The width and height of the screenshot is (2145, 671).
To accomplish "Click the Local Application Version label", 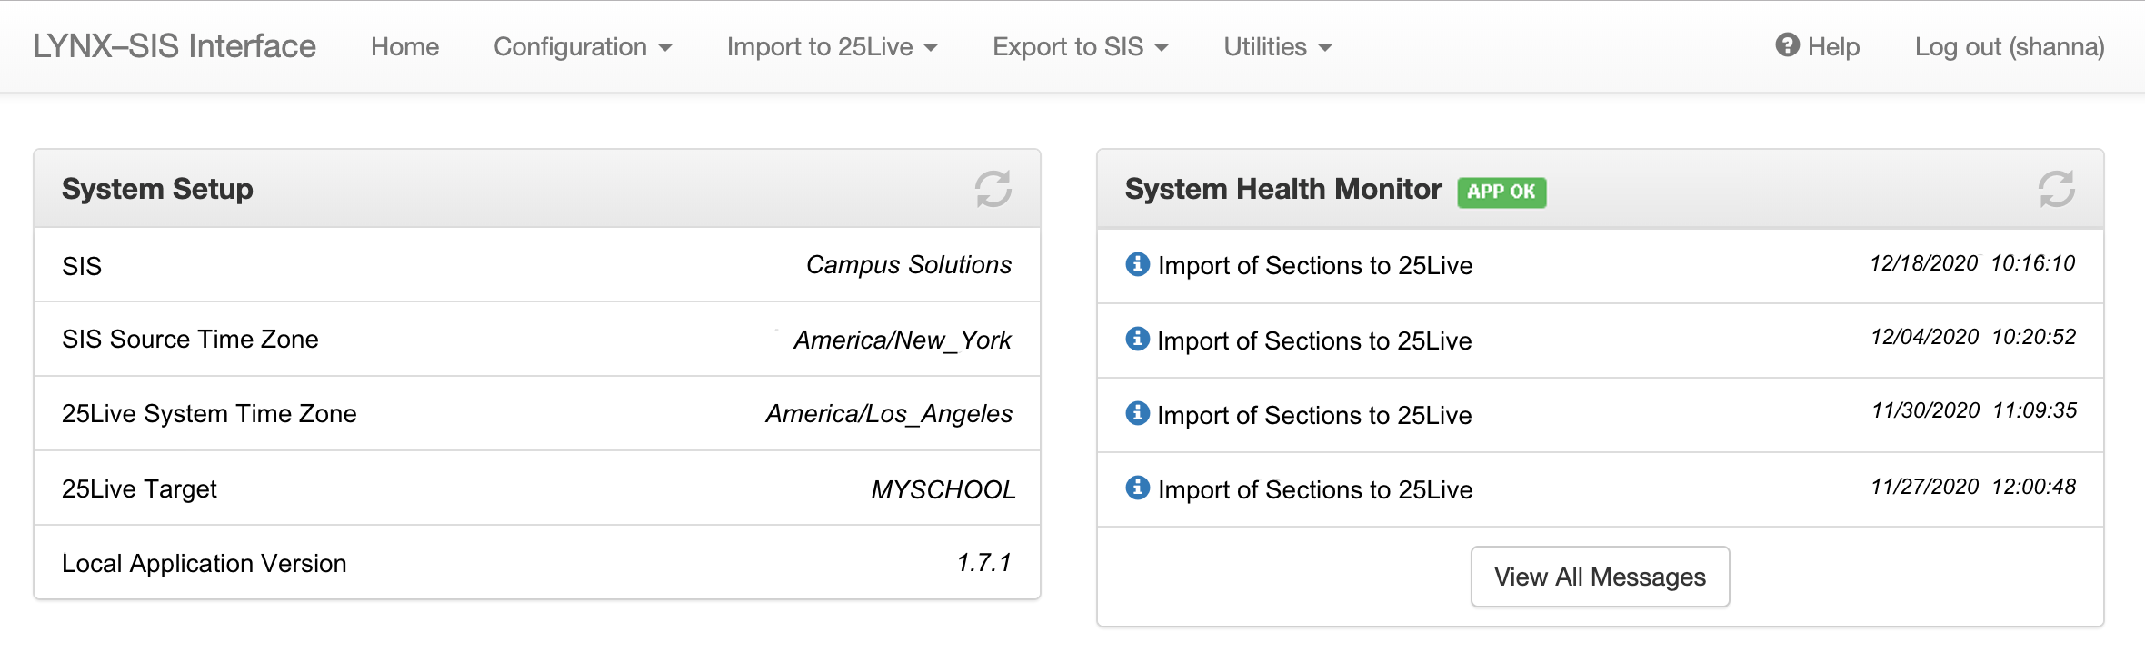I will pos(204,563).
